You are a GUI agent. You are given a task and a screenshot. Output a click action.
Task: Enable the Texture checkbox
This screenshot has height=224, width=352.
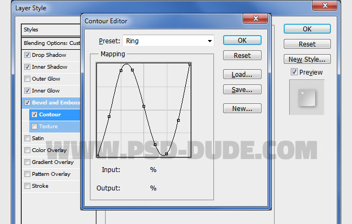[x=34, y=126]
